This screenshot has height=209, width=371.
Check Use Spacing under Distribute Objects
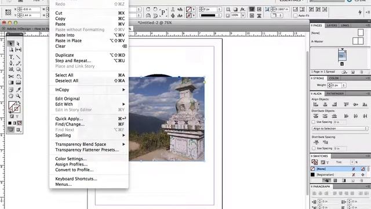click(314, 122)
